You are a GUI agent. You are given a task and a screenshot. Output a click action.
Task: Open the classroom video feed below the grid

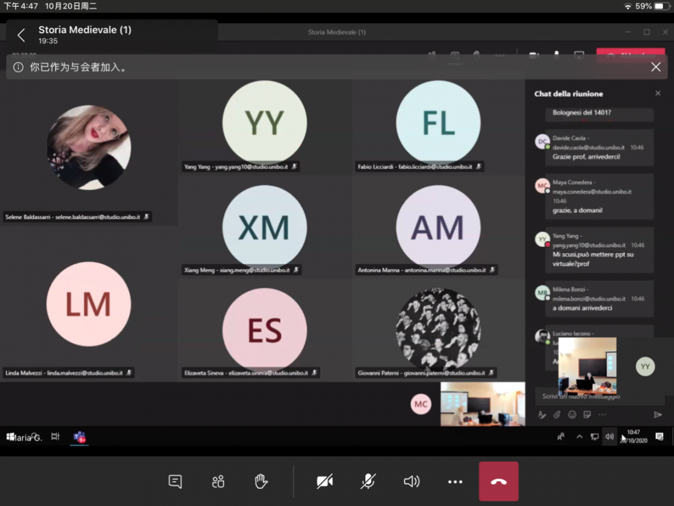(482, 404)
